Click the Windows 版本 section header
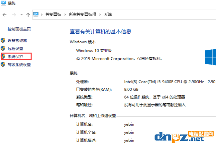This screenshot has height=145, width=216. [83, 42]
